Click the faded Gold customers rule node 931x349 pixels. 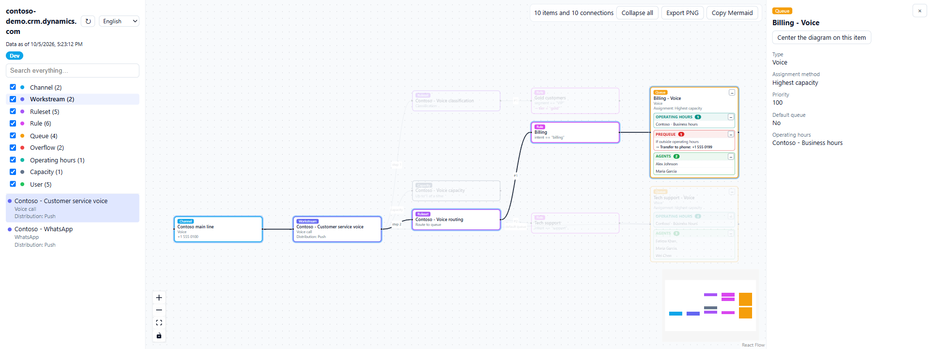click(575, 101)
